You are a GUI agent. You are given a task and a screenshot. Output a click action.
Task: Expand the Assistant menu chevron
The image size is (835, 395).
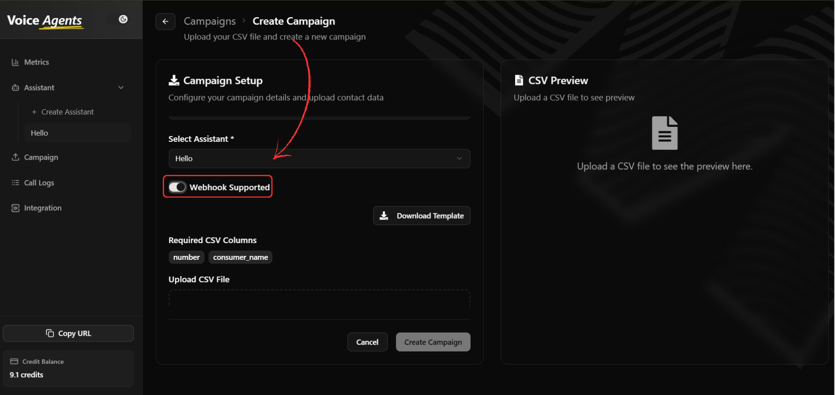(x=121, y=88)
